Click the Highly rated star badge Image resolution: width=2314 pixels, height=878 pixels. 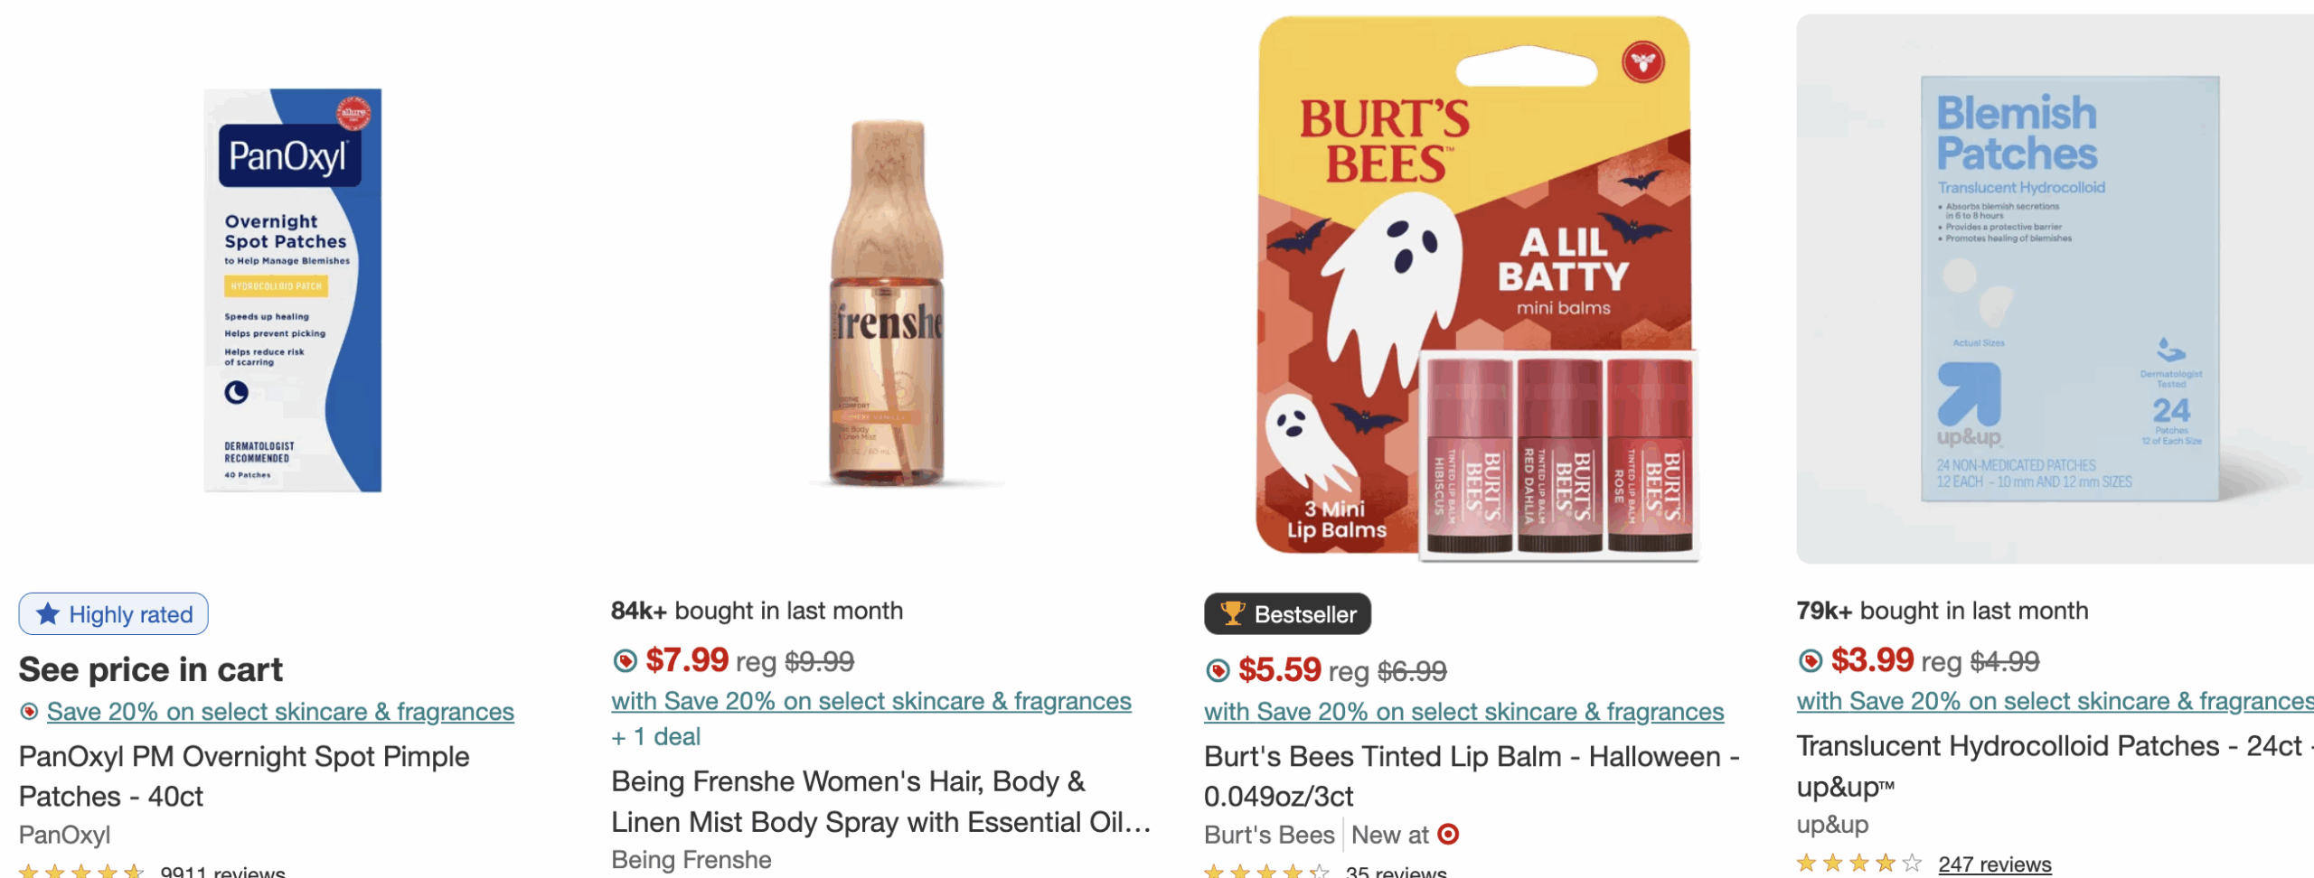114,614
